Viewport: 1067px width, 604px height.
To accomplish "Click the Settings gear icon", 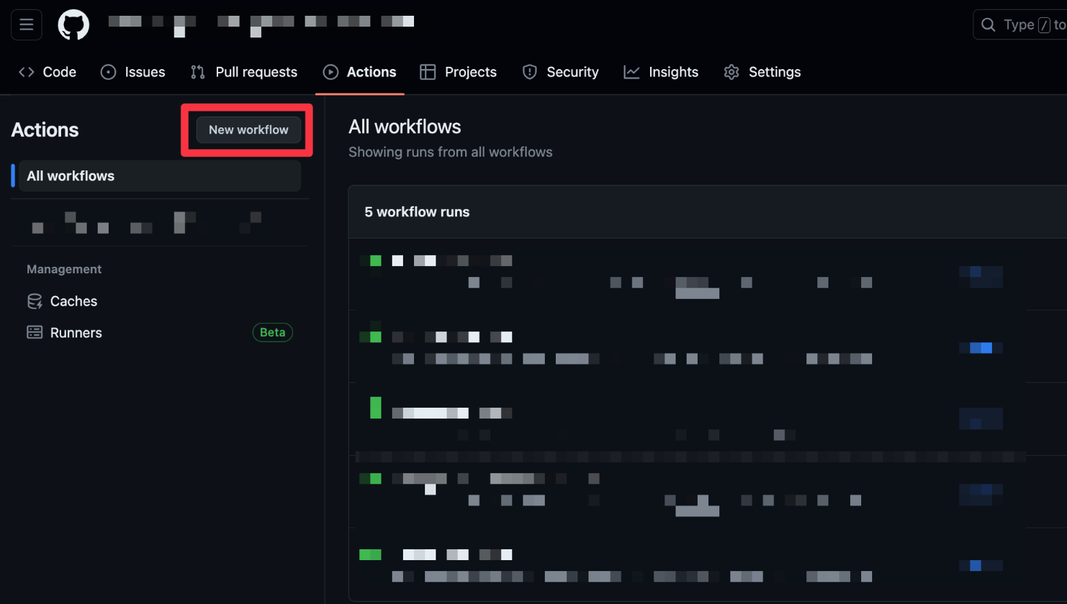I will [x=731, y=72].
